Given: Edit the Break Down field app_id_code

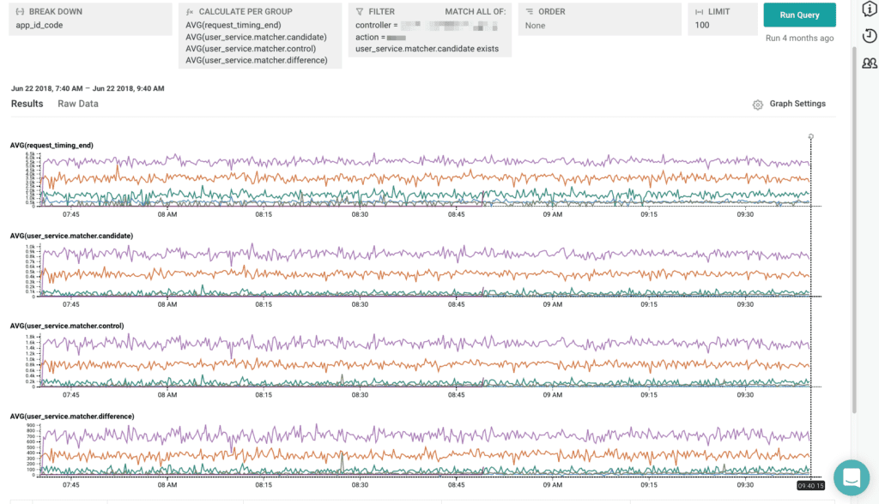Looking at the screenshot, I should point(39,26).
